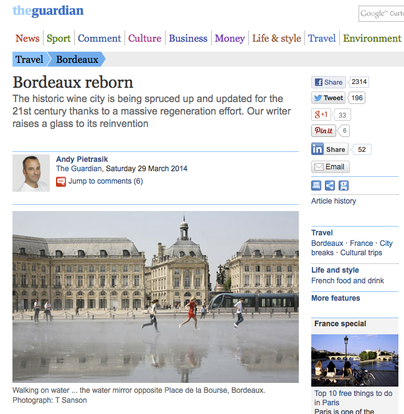Select the Bordeaux breadcrumb

tap(77, 59)
